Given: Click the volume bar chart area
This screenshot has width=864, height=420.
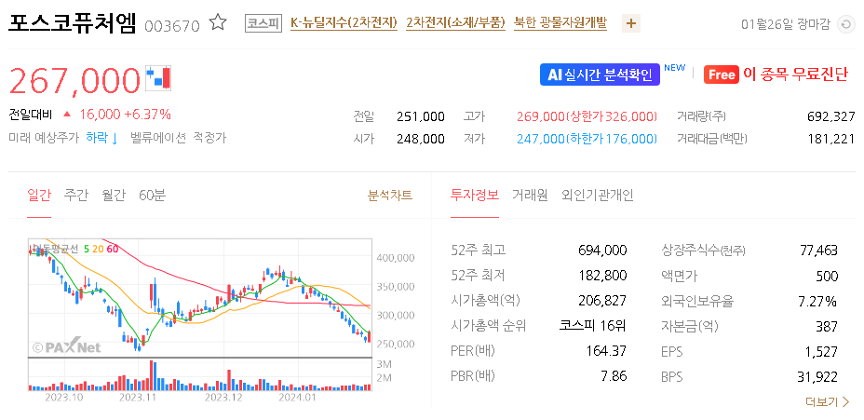Looking at the screenshot, I should click(199, 374).
